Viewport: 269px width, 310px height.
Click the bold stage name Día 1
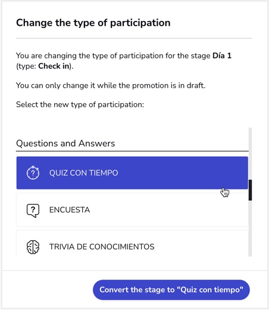(x=222, y=55)
